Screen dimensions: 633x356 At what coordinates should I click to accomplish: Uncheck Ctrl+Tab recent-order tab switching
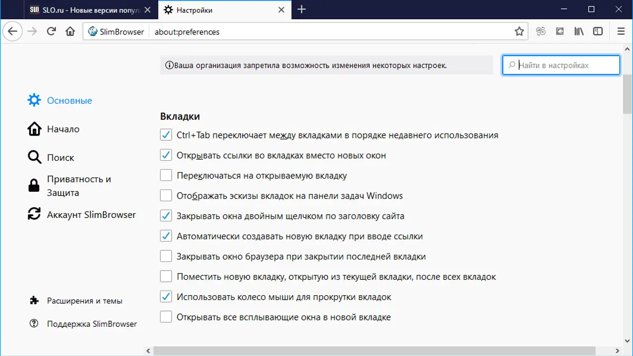[166, 135]
